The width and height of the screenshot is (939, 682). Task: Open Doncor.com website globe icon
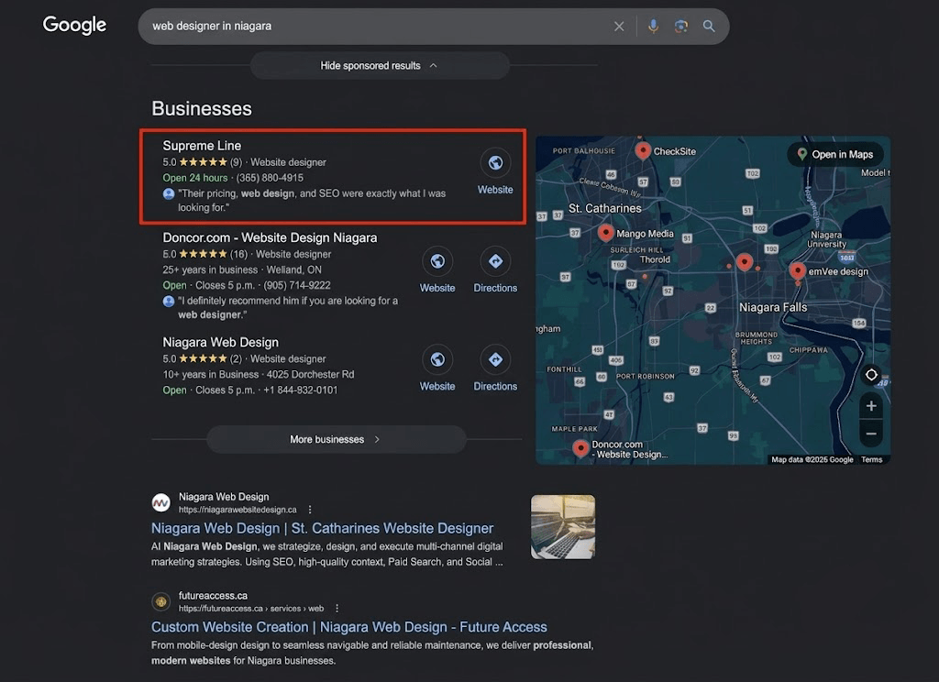tap(437, 261)
